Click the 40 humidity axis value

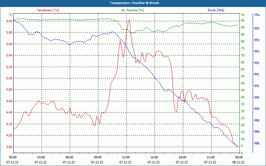(243, 97)
